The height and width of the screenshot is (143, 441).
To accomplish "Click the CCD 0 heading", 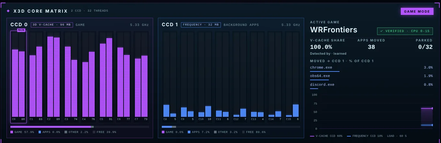I will click(x=19, y=25).
